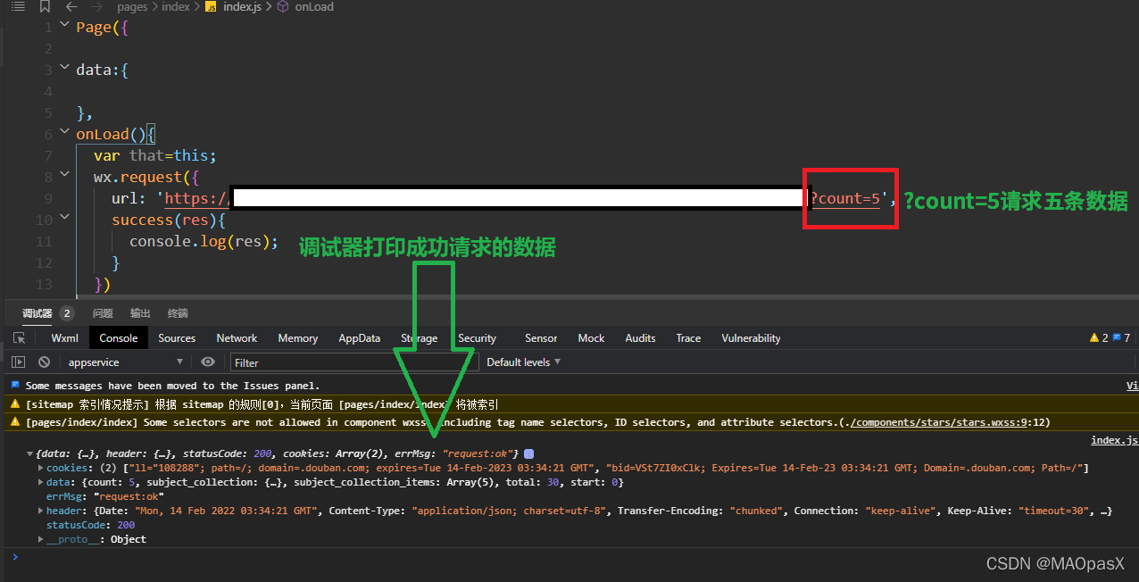Open the Security devtools tab
The image size is (1139, 582).
click(x=477, y=338)
